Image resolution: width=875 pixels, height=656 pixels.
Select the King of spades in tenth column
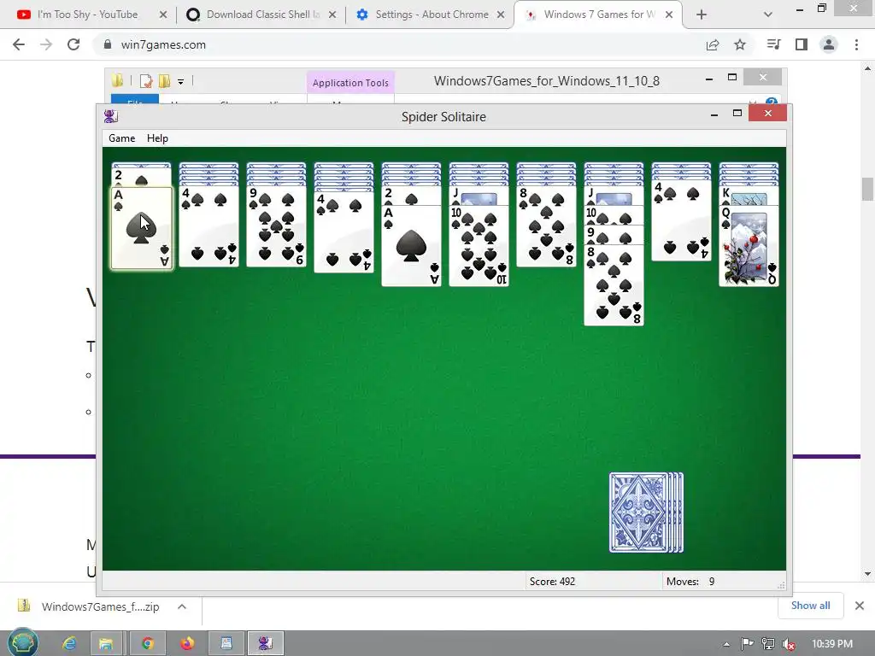point(749,196)
